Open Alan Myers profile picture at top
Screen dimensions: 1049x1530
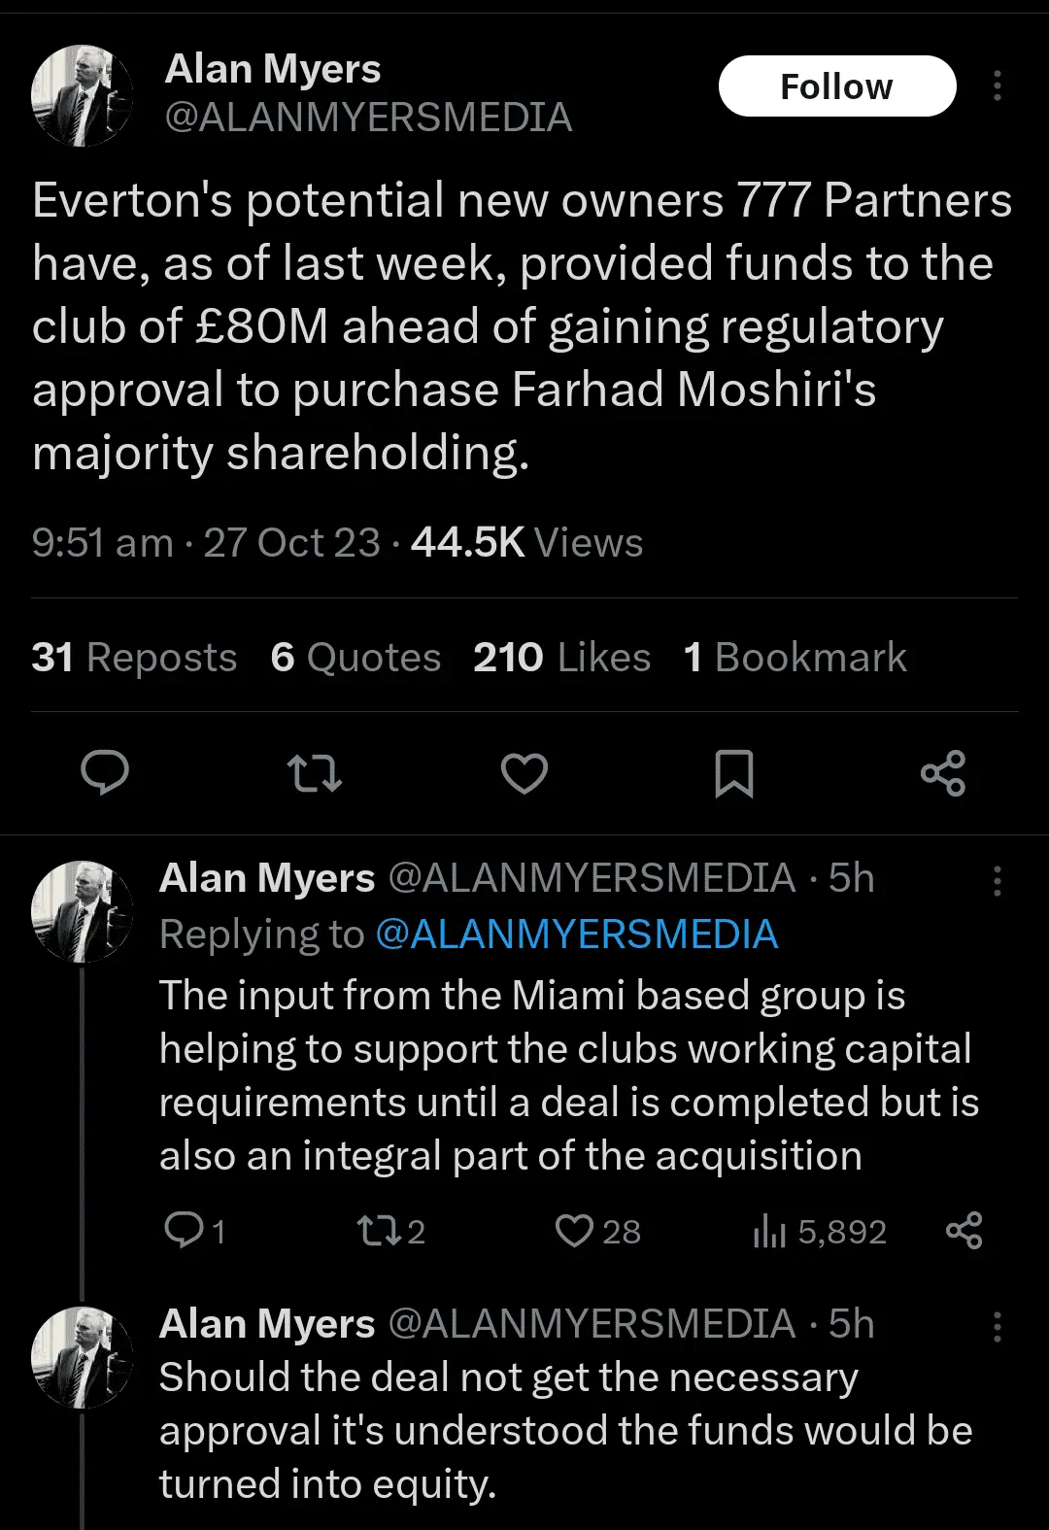tap(82, 95)
